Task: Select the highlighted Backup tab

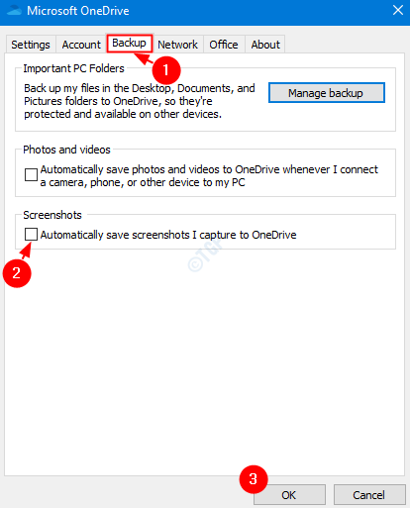Action: (x=129, y=43)
